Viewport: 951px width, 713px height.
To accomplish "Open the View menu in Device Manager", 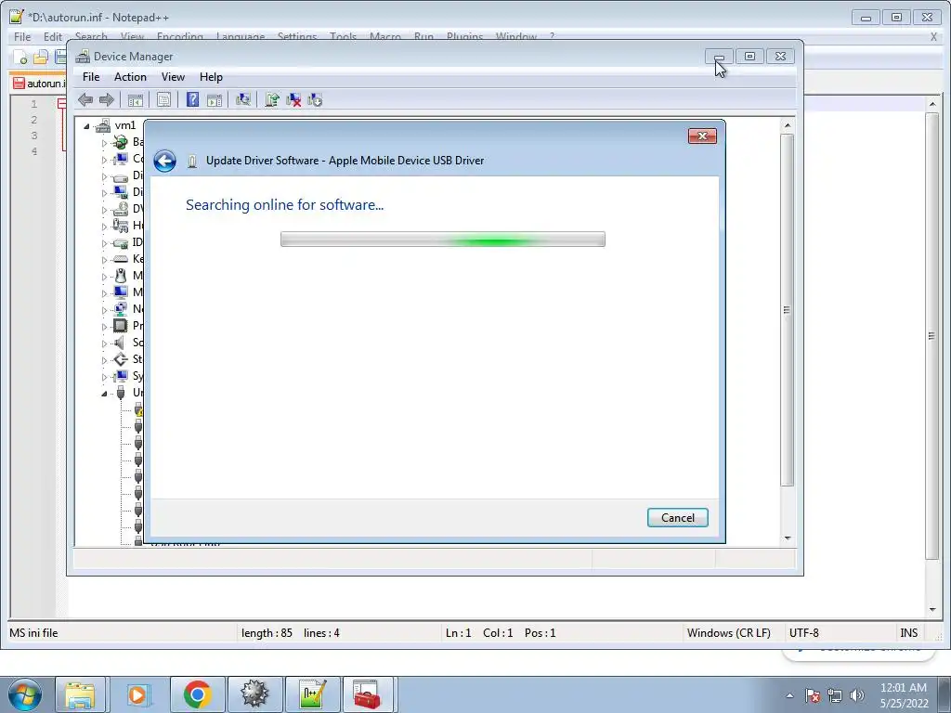I will tap(173, 77).
